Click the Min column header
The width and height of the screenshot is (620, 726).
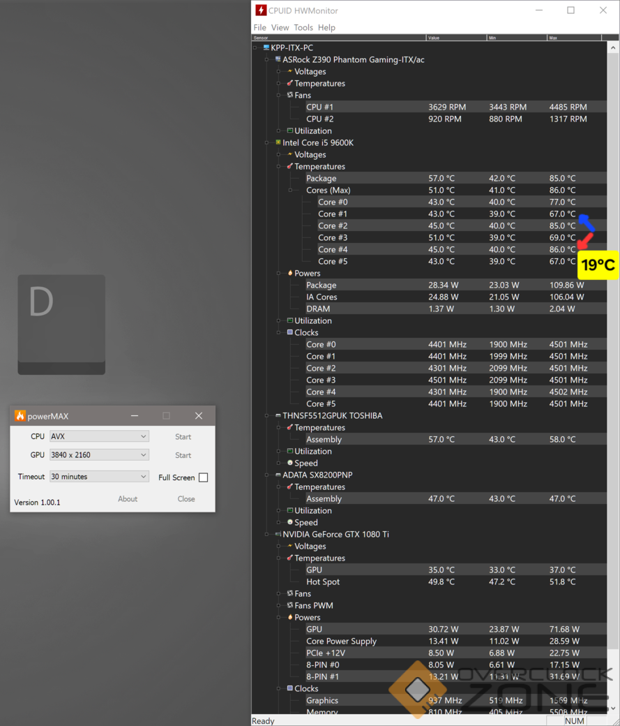517,38
